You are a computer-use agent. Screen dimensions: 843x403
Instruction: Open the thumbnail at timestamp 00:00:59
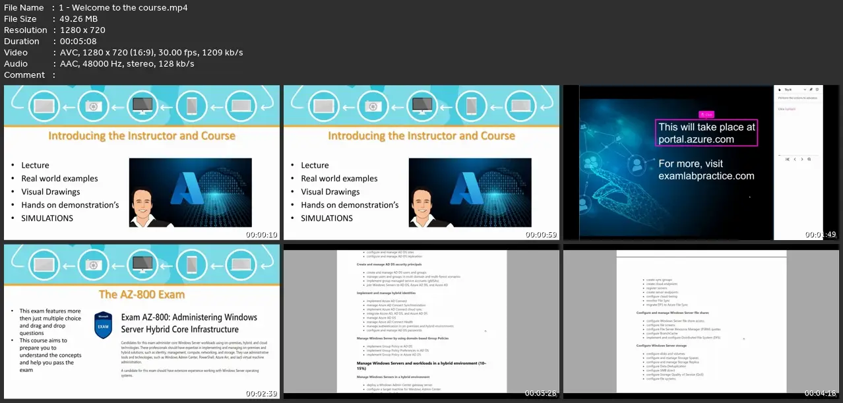click(x=421, y=162)
